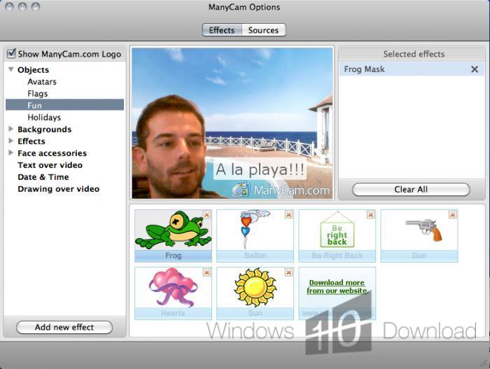
Task: Expand the Backgrounds category
Action: [x=11, y=129]
